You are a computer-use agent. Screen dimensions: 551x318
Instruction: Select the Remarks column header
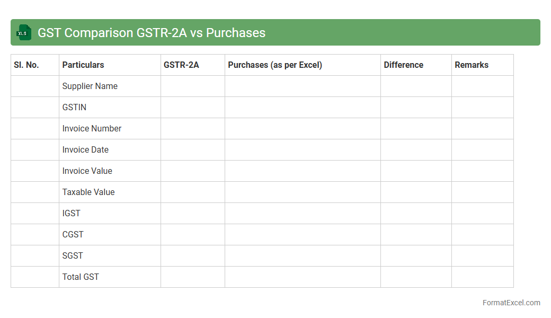click(x=471, y=65)
